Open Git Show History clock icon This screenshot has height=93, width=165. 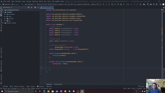[x=137, y=4]
